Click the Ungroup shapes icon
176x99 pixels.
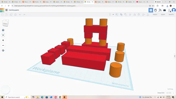coord(126,15)
